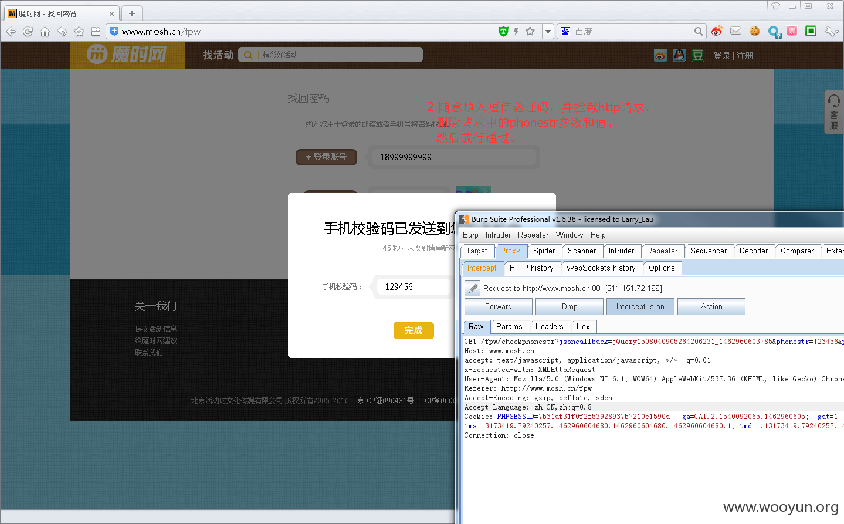Open the HTTP history sub-tab
This screenshot has width=844, height=524.
[x=531, y=268]
